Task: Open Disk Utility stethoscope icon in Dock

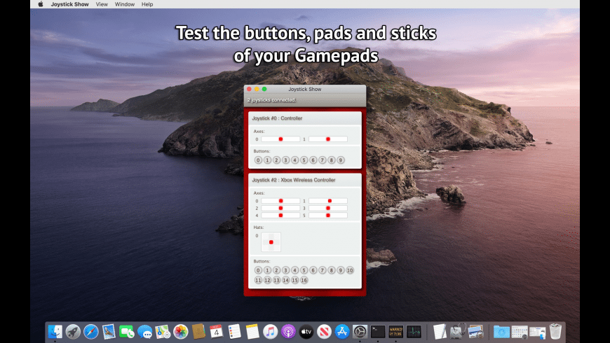Action: (x=457, y=332)
